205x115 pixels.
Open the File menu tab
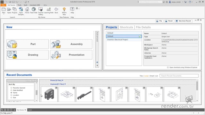(3, 5)
